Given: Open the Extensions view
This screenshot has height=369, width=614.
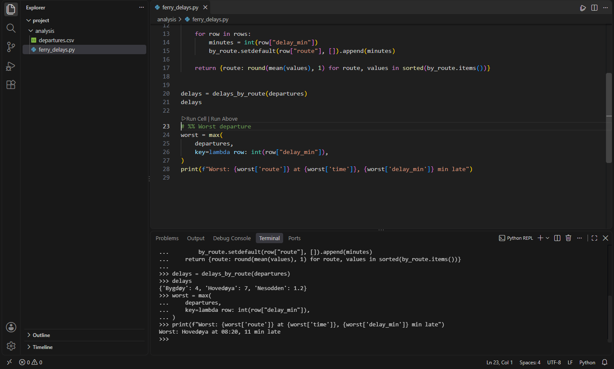Looking at the screenshot, I should tap(11, 84).
